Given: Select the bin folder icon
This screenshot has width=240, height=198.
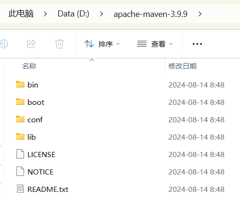Looking at the screenshot, I should (x=20, y=84).
